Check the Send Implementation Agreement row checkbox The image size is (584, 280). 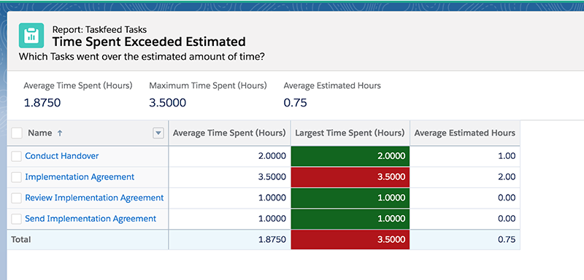coord(16,219)
